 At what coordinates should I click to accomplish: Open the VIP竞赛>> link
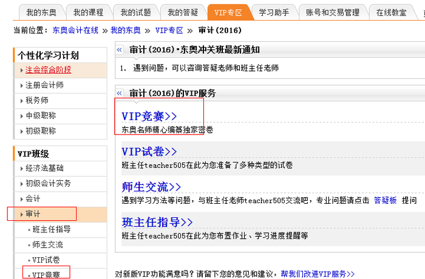click(x=149, y=116)
